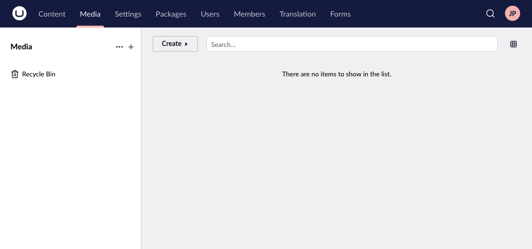
Task: Click the Umbraco logo icon
Action: click(19, 14)
